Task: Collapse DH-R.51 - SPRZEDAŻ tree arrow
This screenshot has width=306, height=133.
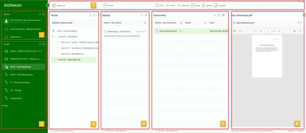Action: coord(52,36)
